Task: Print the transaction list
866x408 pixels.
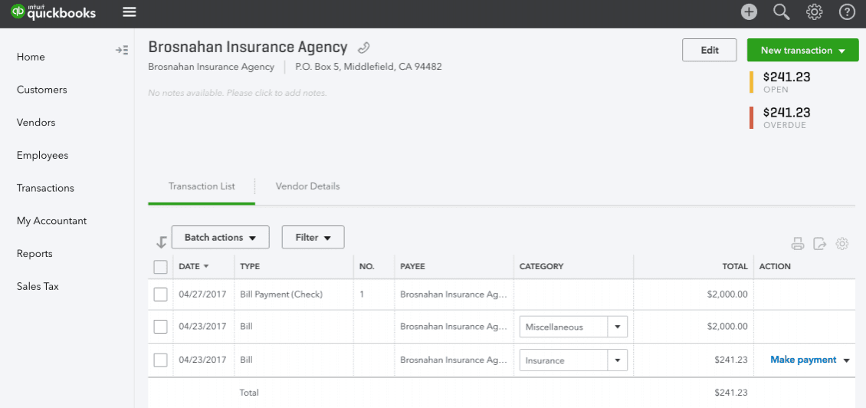Action: point(798,244)
